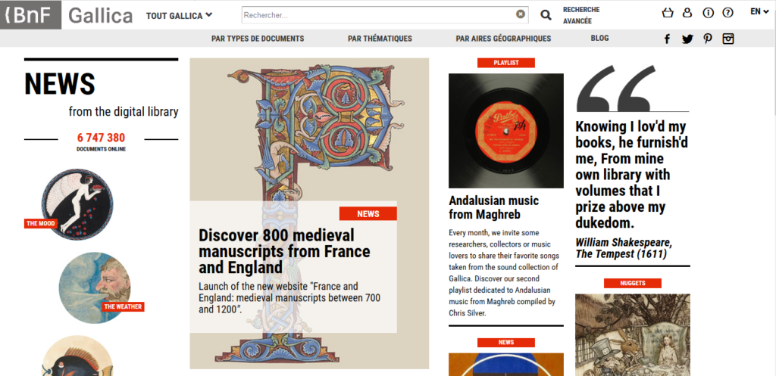Image resolution: width=776 pixels, height=376 pixels.
Task: Open the help question mark icon
Action: click(x=727, y=13)
